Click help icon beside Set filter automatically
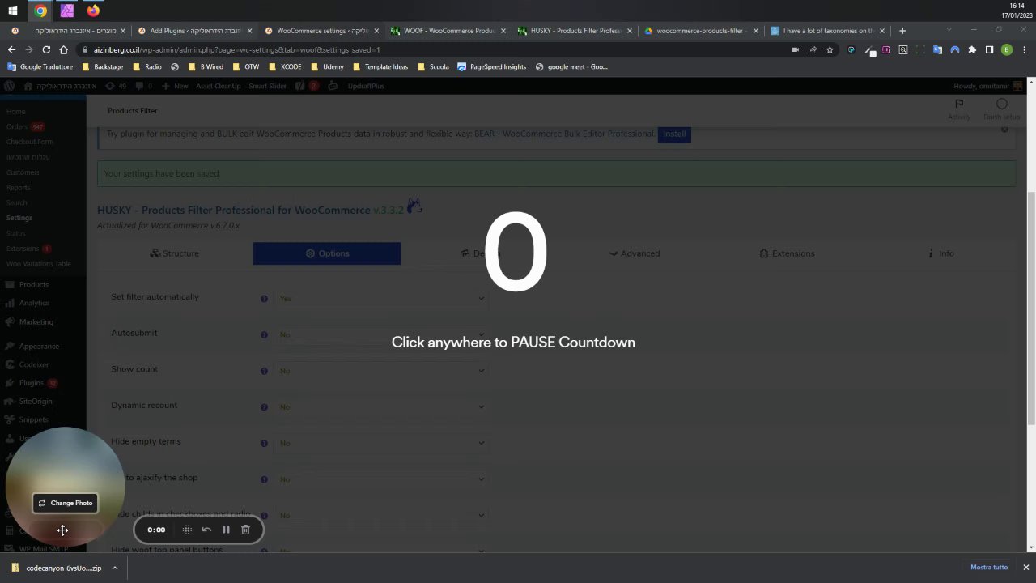Image resolution: width=1036 pixels, height=583 pixels. point(264,299)
